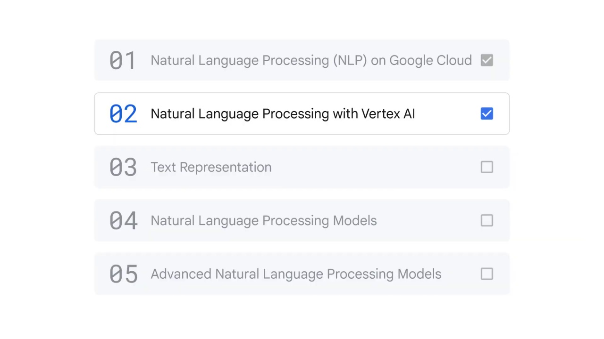
Task: Click the module number 03
Action: (x=123, y=167)
